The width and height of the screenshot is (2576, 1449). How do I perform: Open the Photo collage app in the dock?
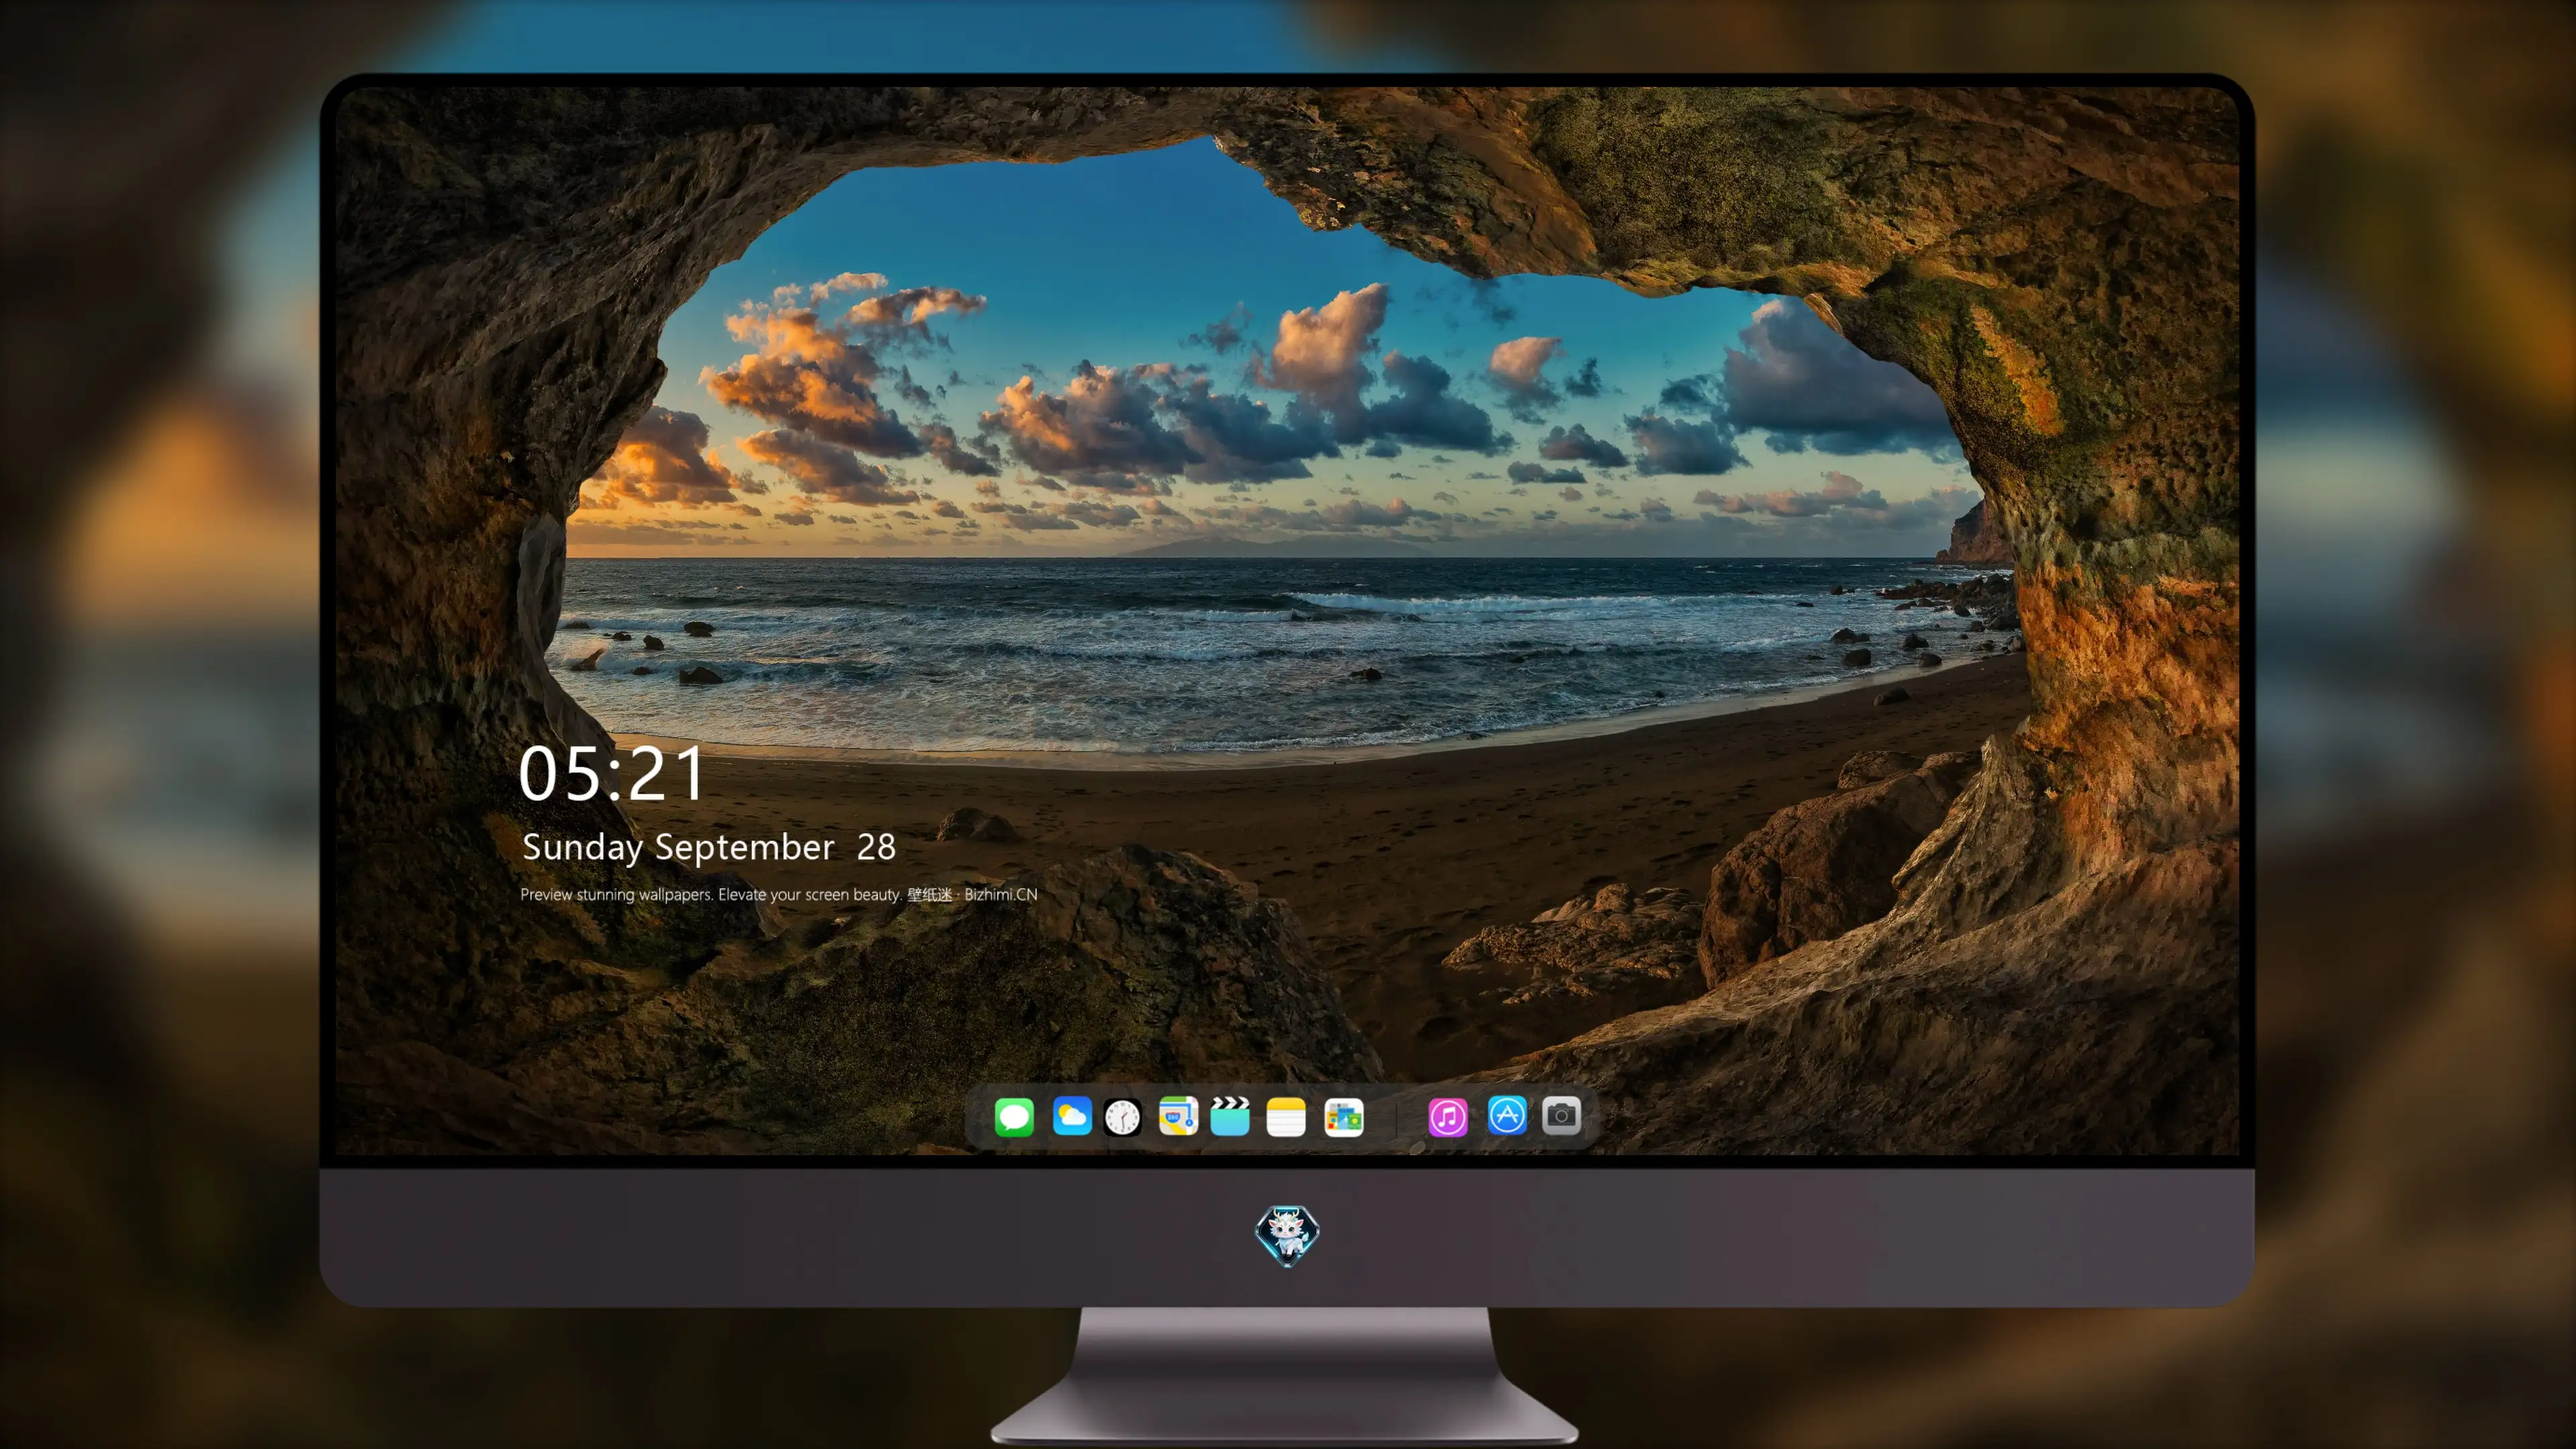pyautogui.click(x=1344, y=1116)
